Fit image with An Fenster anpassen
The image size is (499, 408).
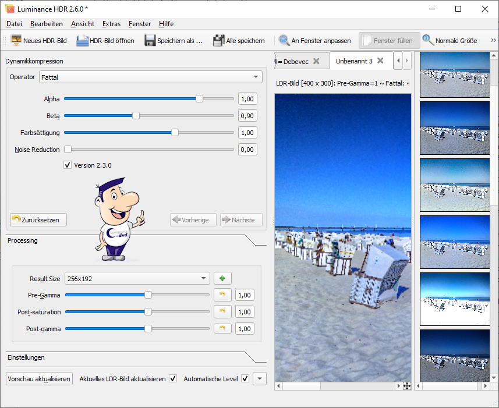point(284,41)
